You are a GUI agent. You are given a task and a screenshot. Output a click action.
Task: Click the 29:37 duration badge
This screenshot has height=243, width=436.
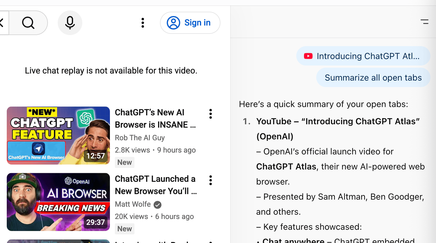95,222
